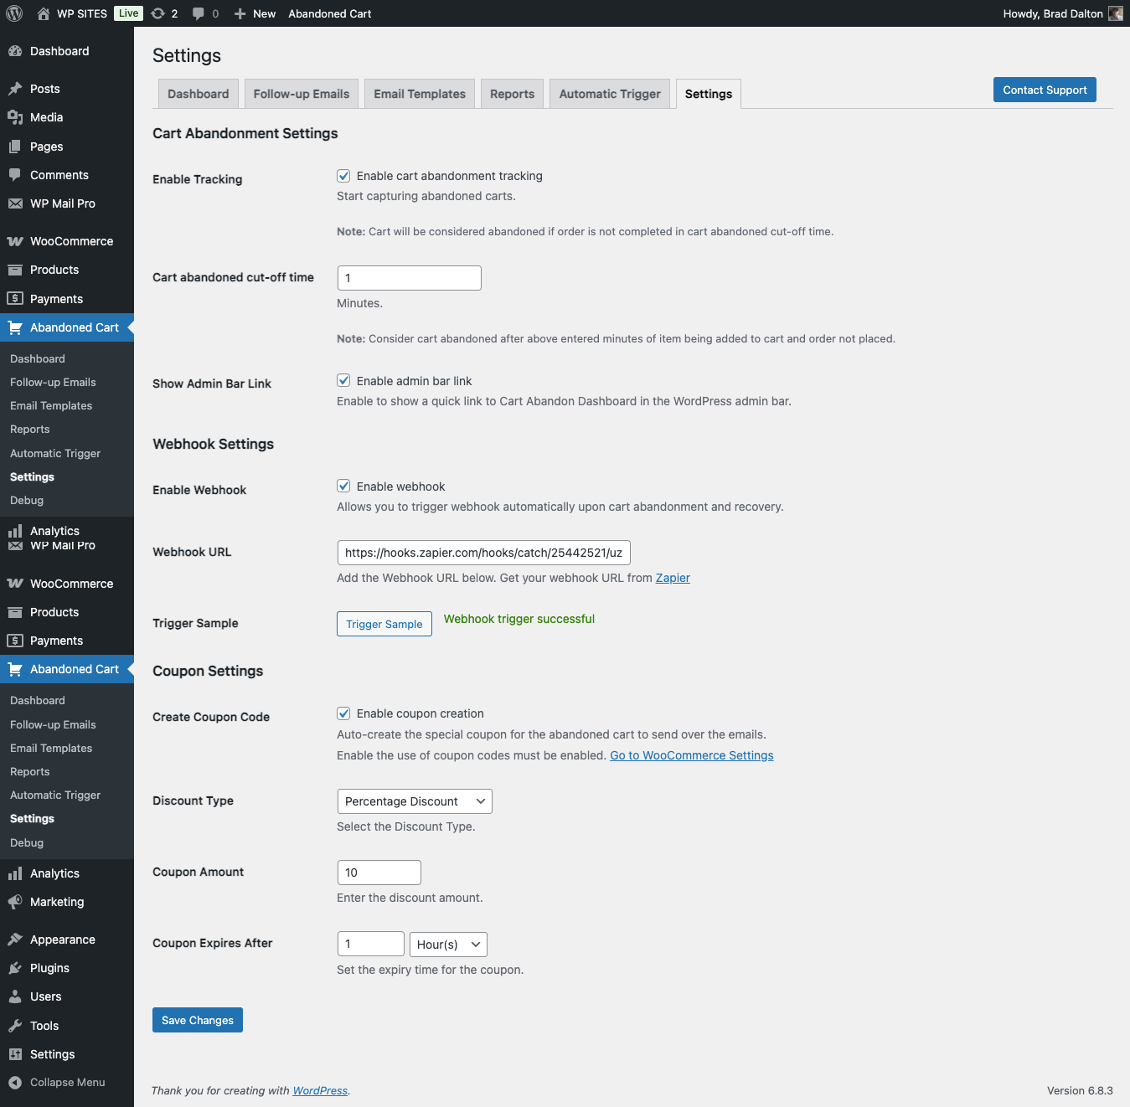This screenshot has height=1107, width=1130.
Task: Follow the Go to WooCommerce Settings link
Action: (x=691, y=755)
